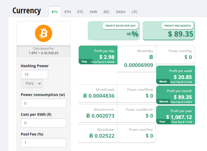Click the Profit Ratio Per Day box
This screenshot has height=151, width=207.
[114, 31]
